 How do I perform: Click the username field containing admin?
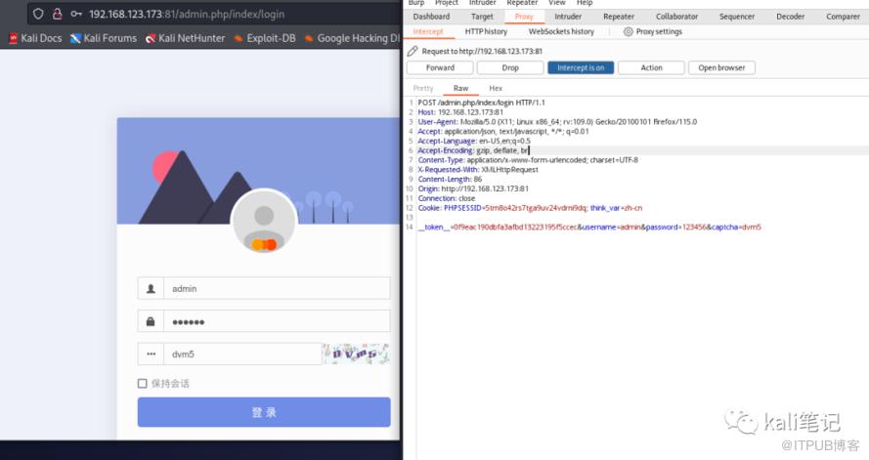tap(264, 288)
